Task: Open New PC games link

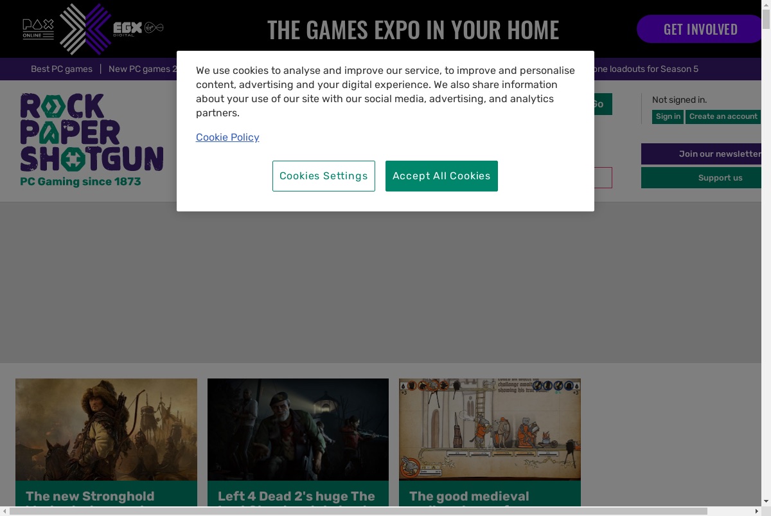Action: [142, 69]
